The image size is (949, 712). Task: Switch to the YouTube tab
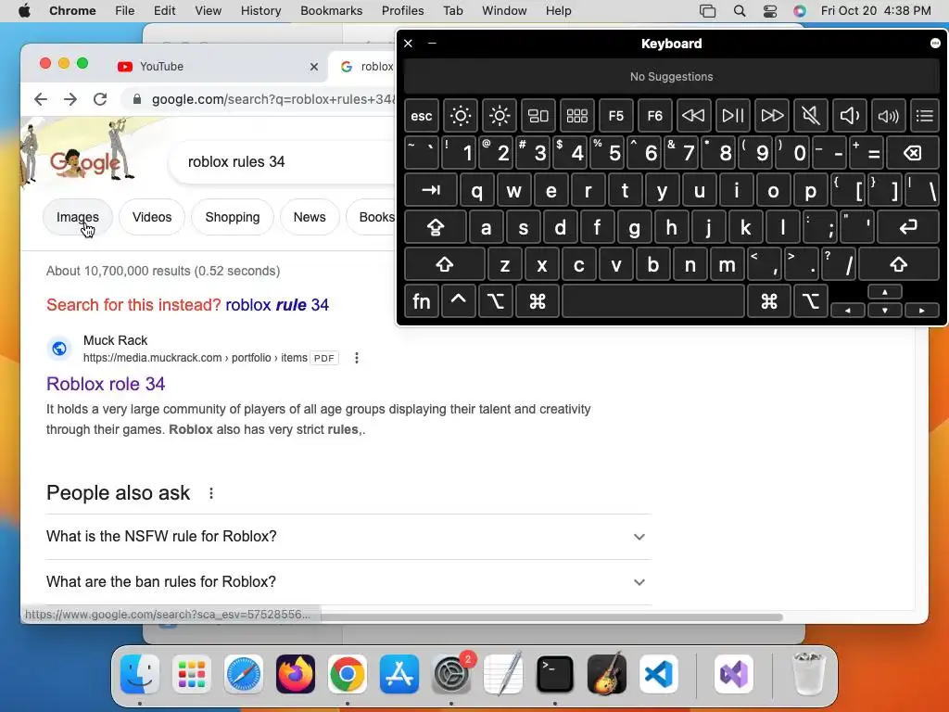click(218, 67)
